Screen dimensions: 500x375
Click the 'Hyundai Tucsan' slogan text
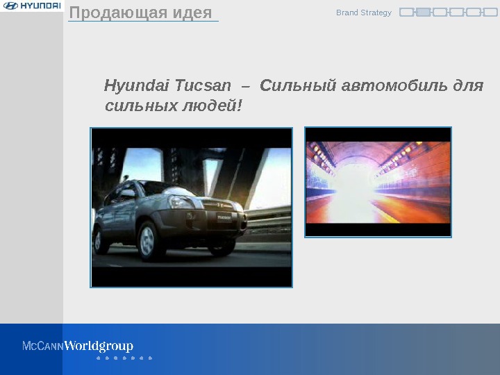coord(293,95)
